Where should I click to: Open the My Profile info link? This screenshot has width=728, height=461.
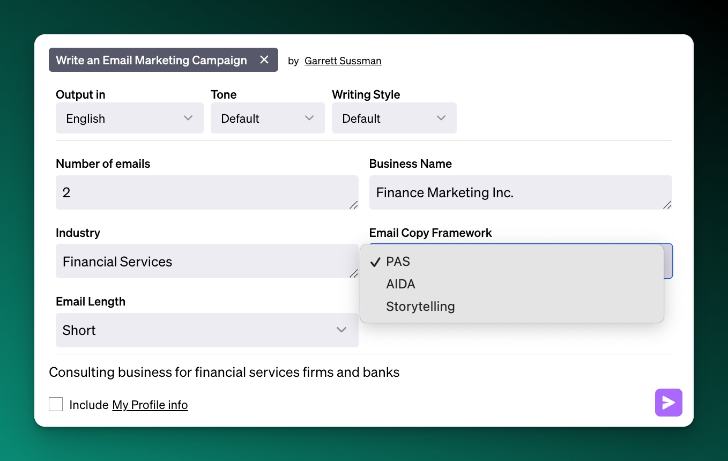[150, 405]
